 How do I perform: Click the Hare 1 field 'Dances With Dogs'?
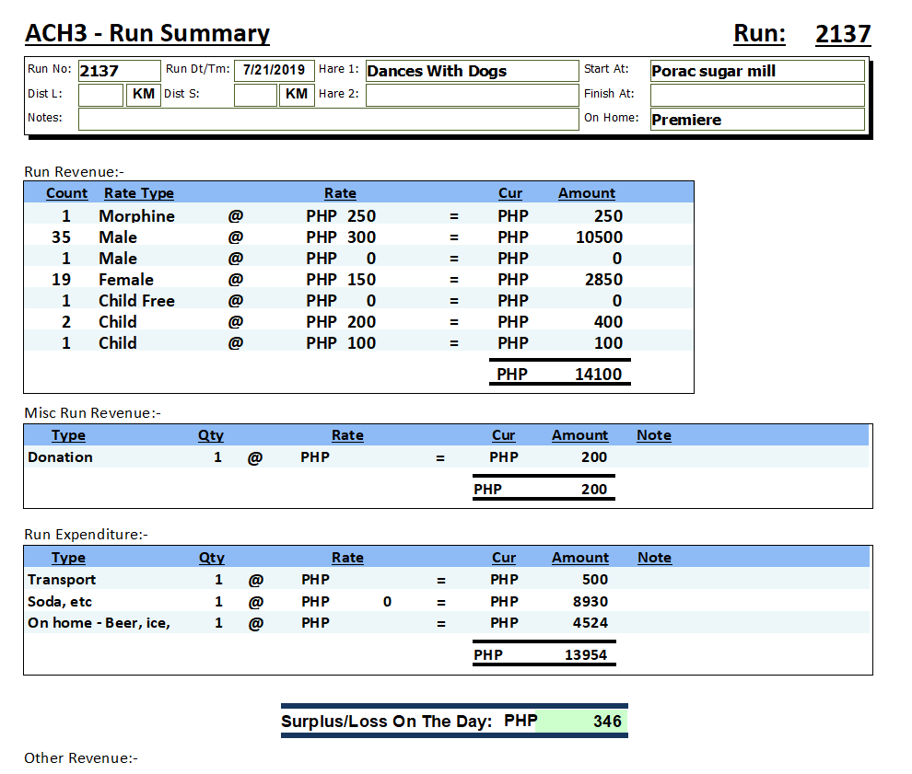tap(471, 71)
